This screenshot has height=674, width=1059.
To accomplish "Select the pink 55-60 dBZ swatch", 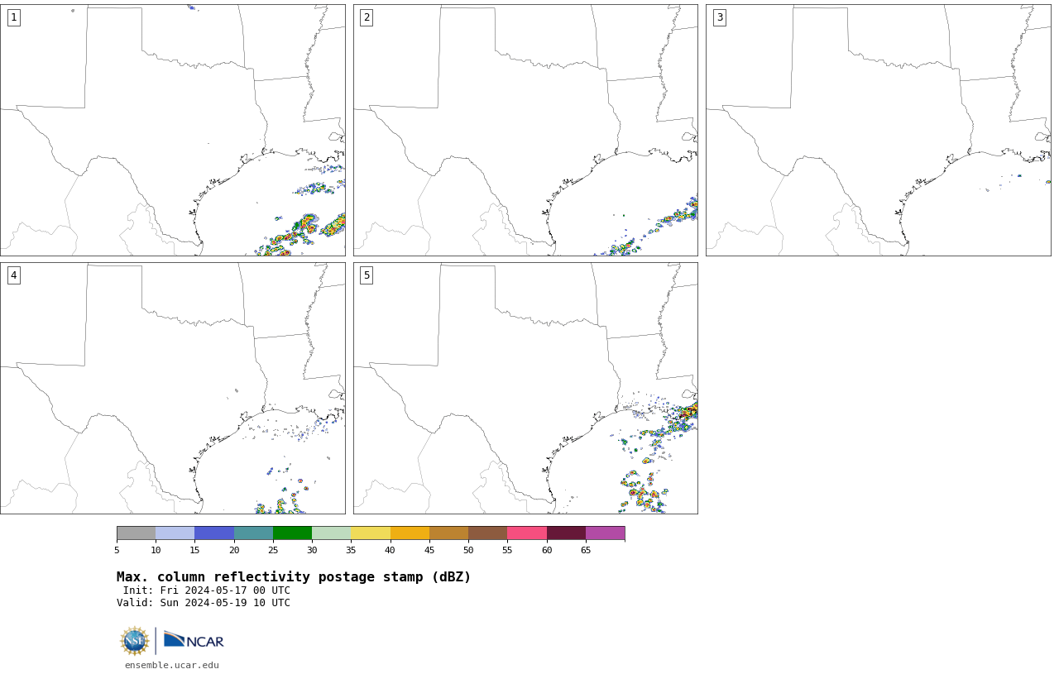I will (x=527, y=533).
